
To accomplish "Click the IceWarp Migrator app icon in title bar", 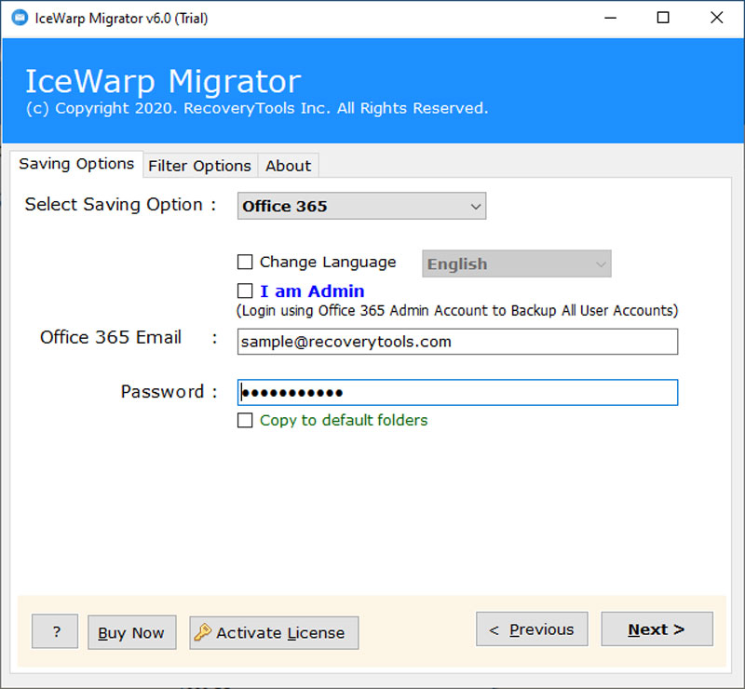I will [20, 18].
